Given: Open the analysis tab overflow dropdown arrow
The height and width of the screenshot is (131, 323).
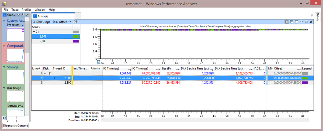Looking at the screenshot, I should tap(312, 16).
